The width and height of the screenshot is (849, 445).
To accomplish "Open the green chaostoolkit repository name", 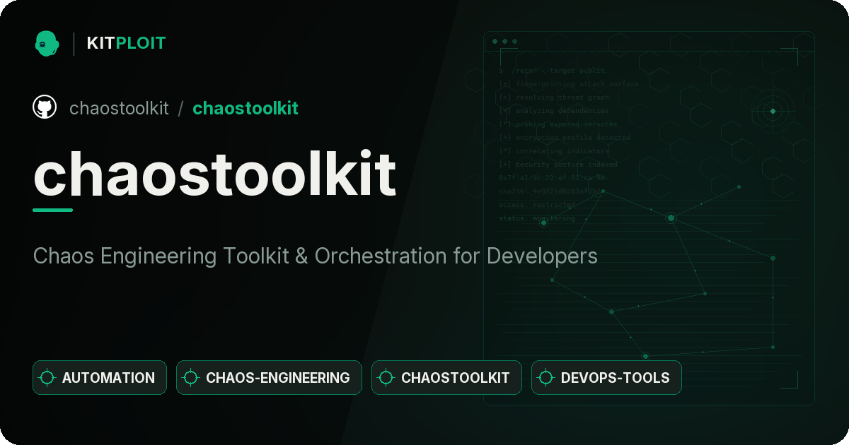I will coord(246,108).
